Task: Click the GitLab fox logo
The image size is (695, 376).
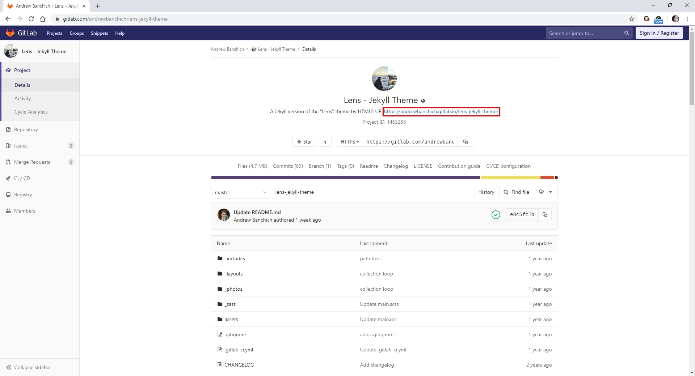Action: coord(10,33)
